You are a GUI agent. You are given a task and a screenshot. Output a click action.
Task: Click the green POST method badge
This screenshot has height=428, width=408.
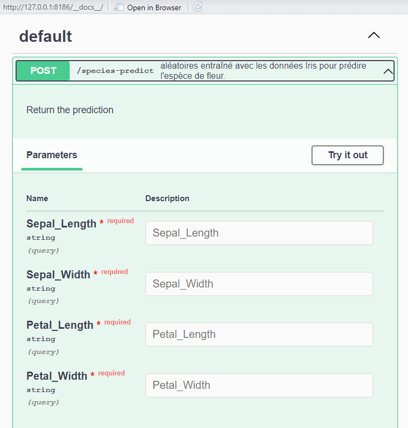click(x=43, y=71)
